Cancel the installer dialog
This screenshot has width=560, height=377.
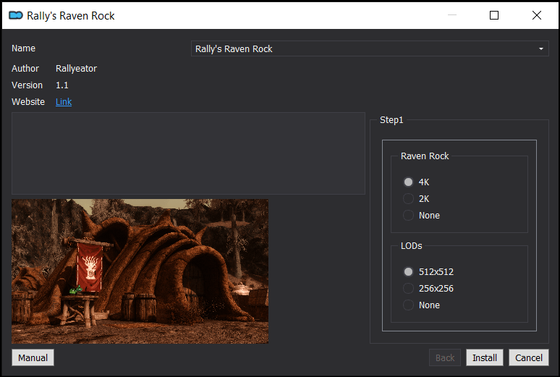(x=529, y=357)
